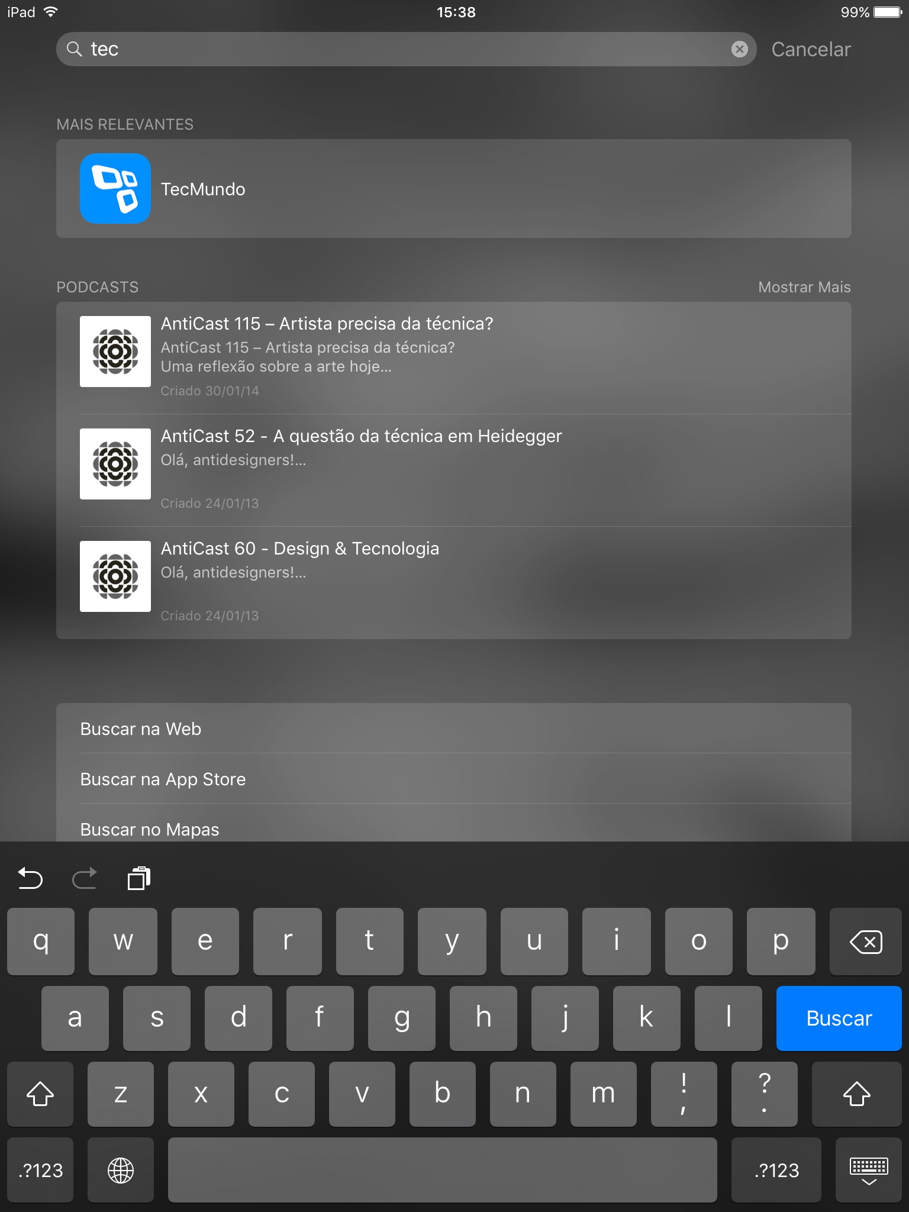Tap the c key
Screen dimensions: 909x1212
click(x=282, y=1094)
